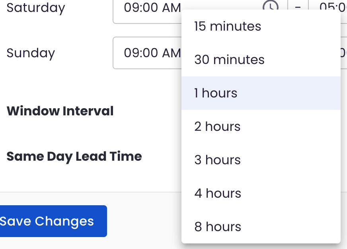The width and height of the screenshot is (347, 249).
Task: Pick 8 hours in the dropdown
Action: tap(261, 227)
